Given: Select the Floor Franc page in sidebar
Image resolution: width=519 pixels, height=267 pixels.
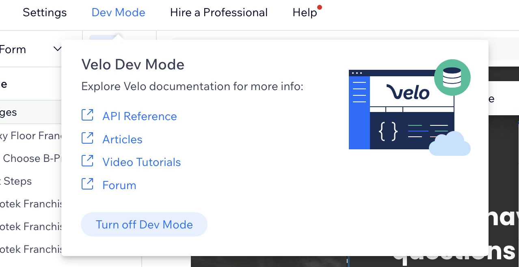Looking at the screenshot, I should (x=30, y=136).
